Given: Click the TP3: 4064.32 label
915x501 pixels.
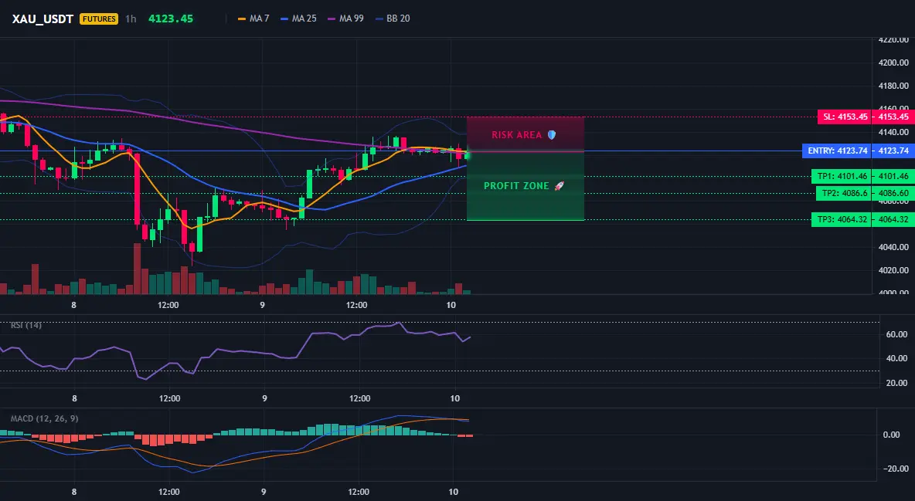Looking at the screenshot, I should click(842, 220).
